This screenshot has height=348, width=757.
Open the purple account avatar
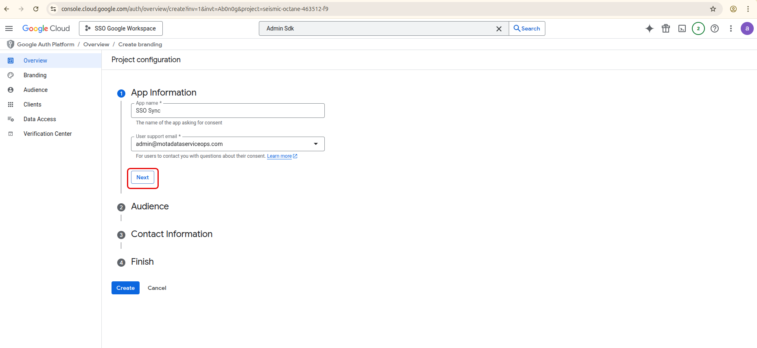[747, 28]
